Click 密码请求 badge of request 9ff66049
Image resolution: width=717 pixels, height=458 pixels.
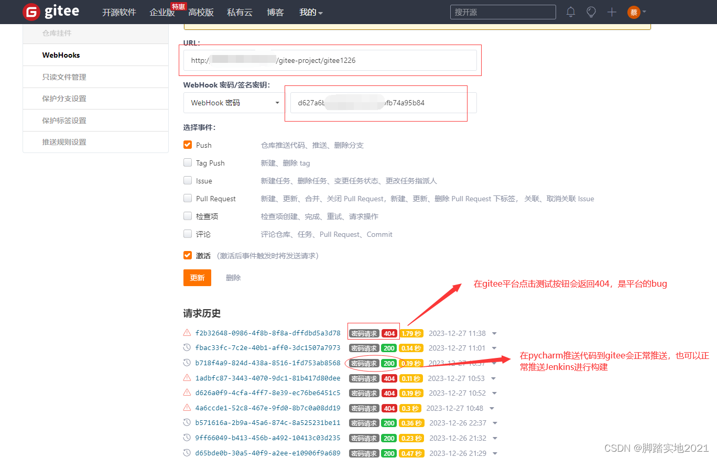click(x=364, y=438)
